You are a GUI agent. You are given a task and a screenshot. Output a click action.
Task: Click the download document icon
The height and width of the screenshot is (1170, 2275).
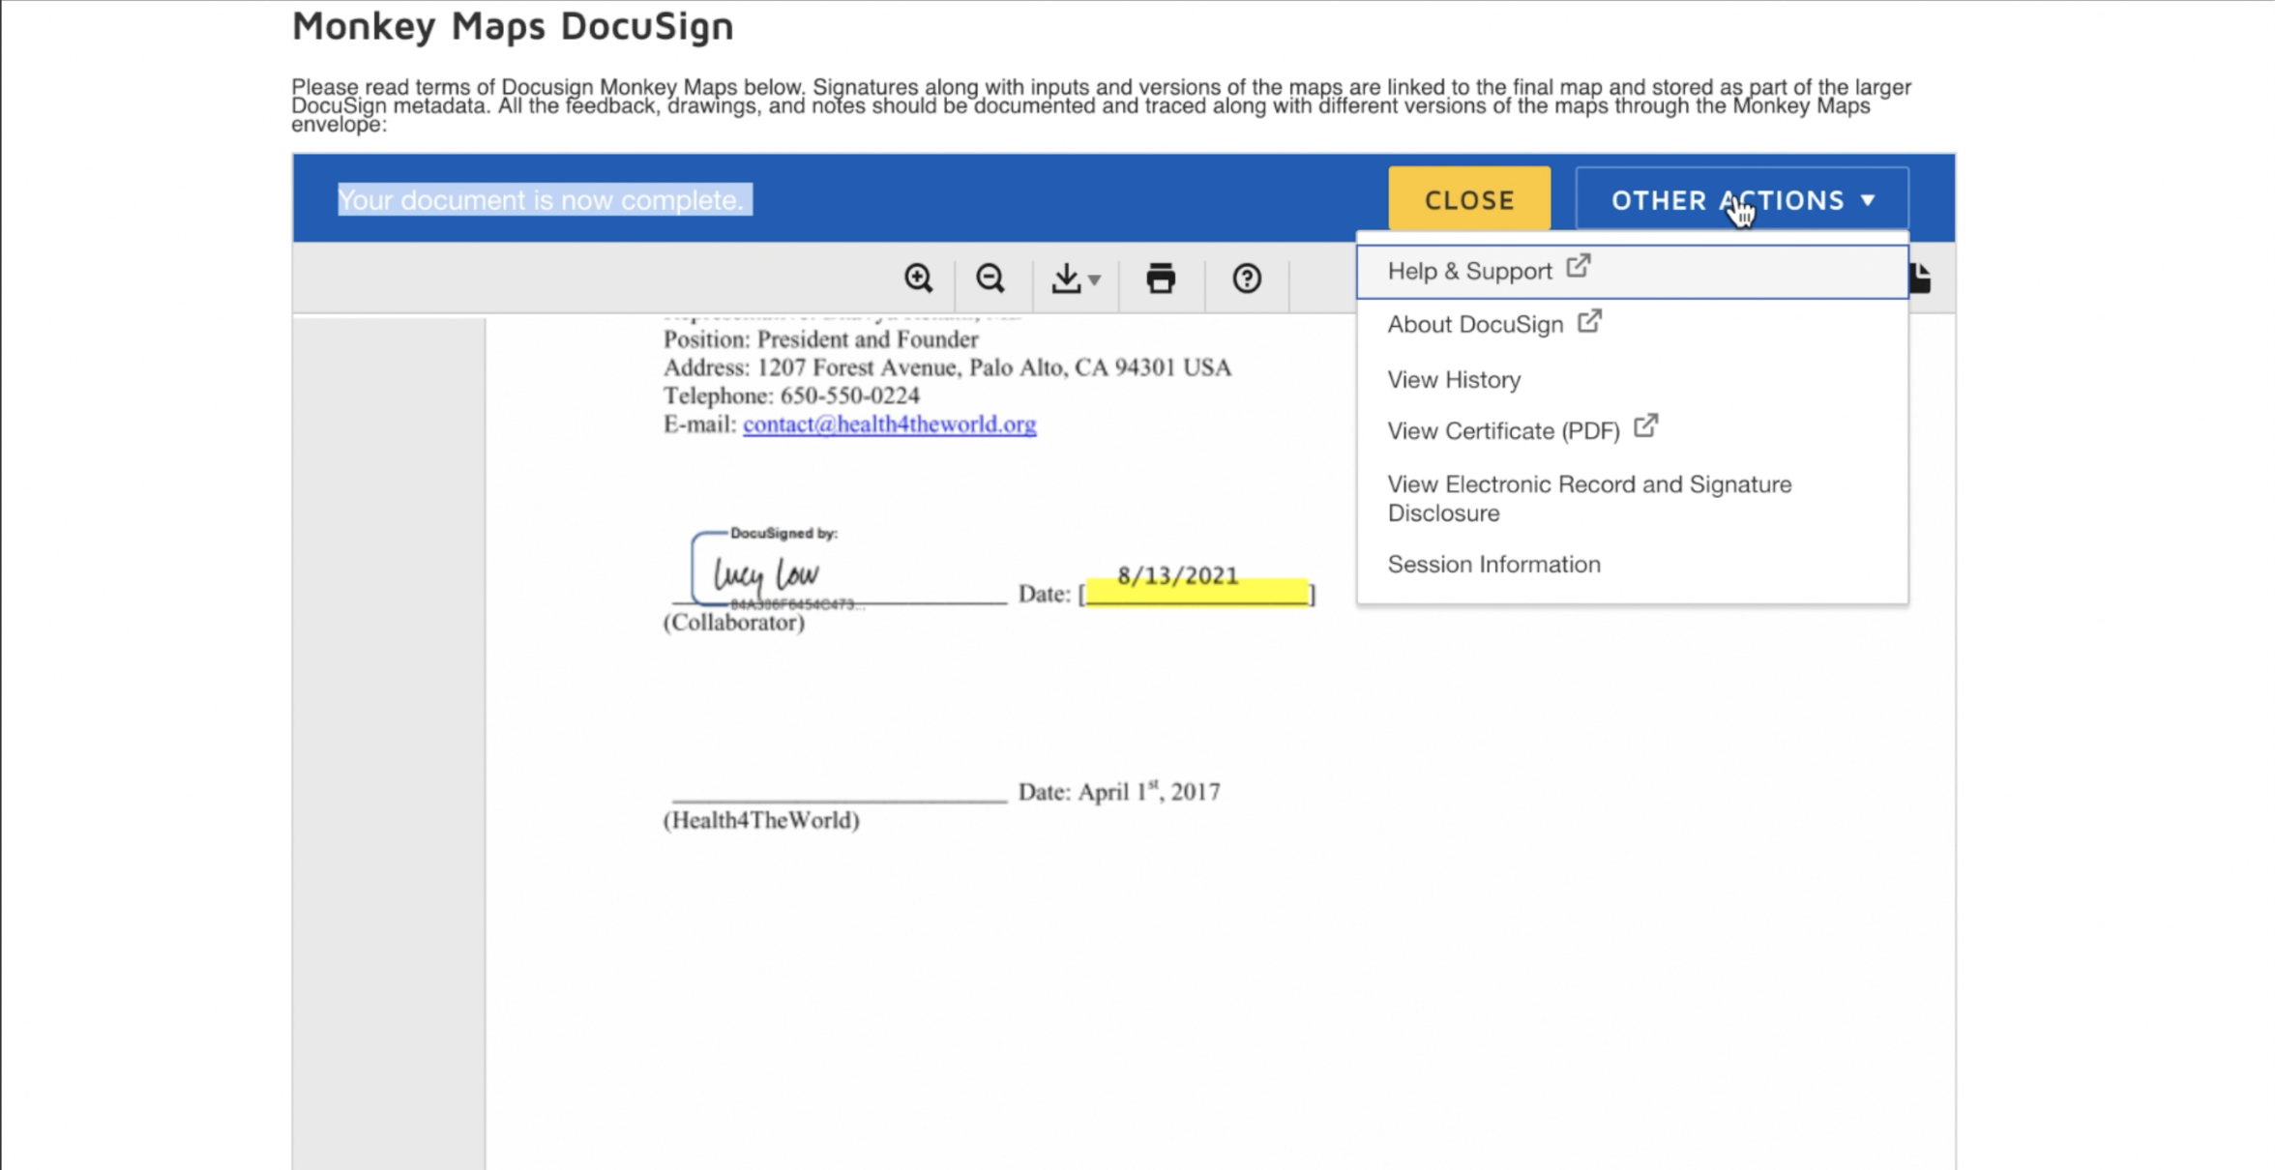click(x=1066, y=278)
